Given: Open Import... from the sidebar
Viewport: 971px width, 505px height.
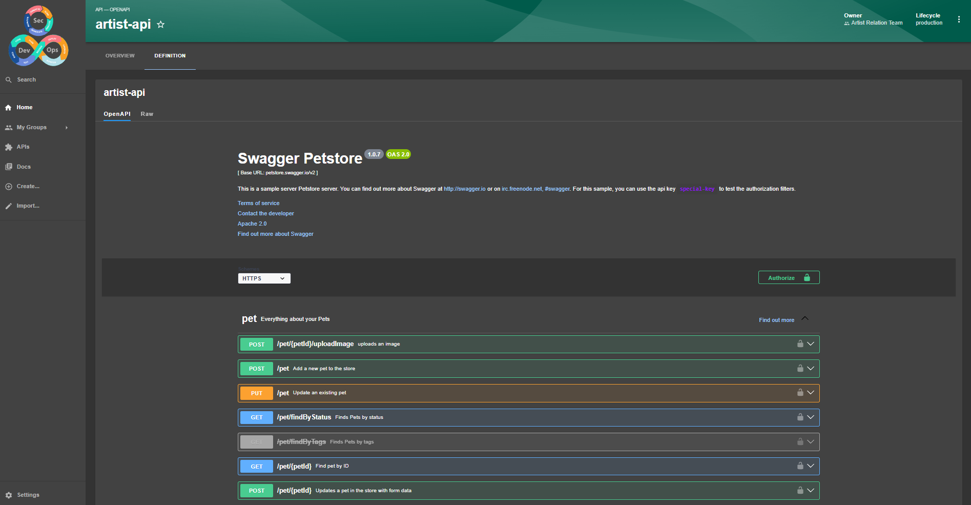Looking at the screenshot, I should click(28, 206).
